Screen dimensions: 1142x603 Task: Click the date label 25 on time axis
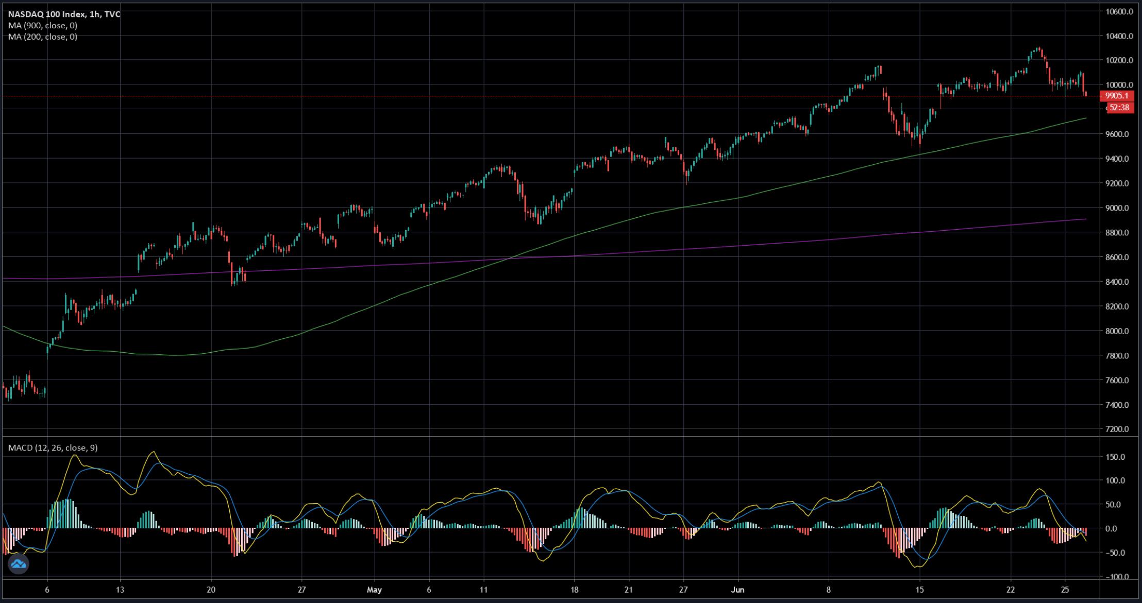[x=1065, y=590]
